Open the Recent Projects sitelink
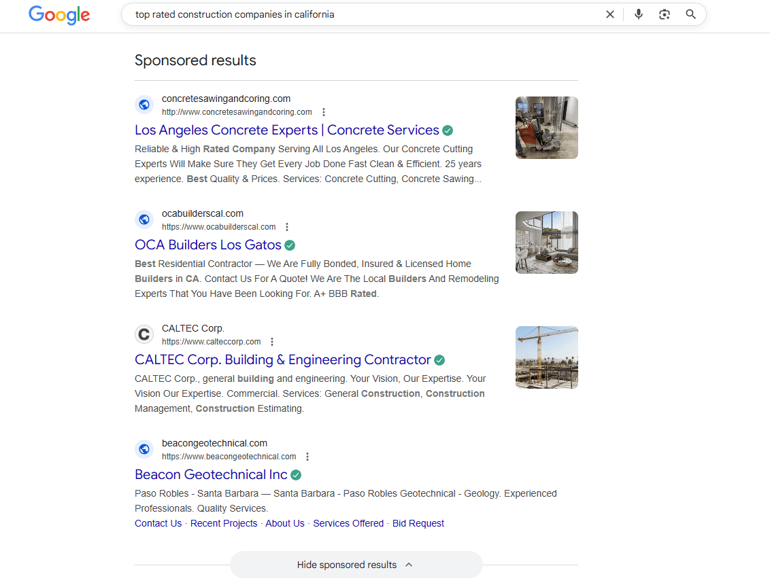The image size is (770, 583). click(x=224, y=523)
